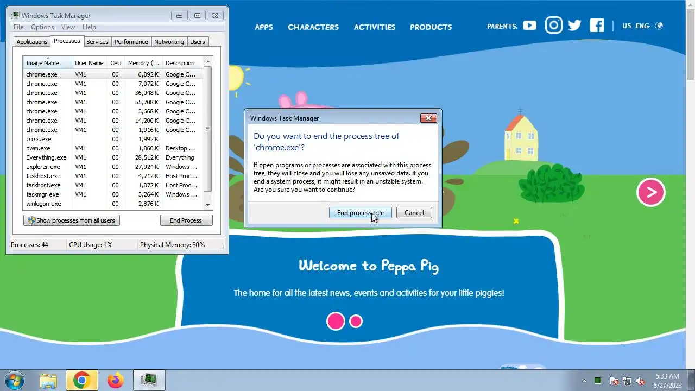Open the US ENG region selector
The width and height of the screenshot is (695, 391).
(x=636, y=26)
